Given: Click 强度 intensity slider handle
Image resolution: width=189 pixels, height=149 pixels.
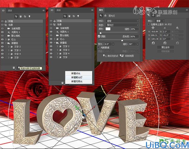Looking at the screenshot, I should 100,33.
